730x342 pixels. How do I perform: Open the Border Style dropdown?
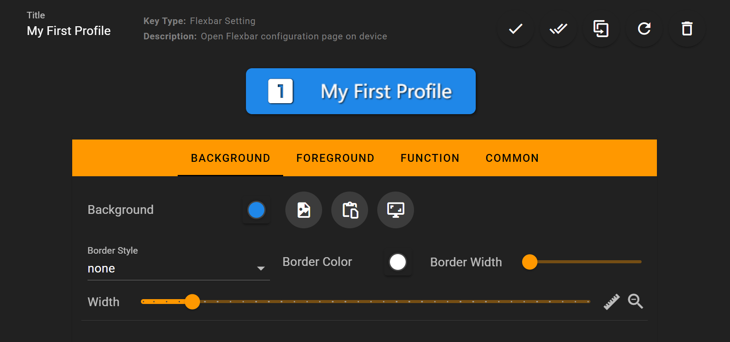pos(179,263)
